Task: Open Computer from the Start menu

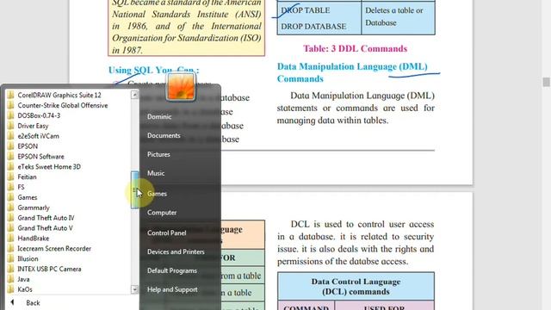Action: click(162, 213)
